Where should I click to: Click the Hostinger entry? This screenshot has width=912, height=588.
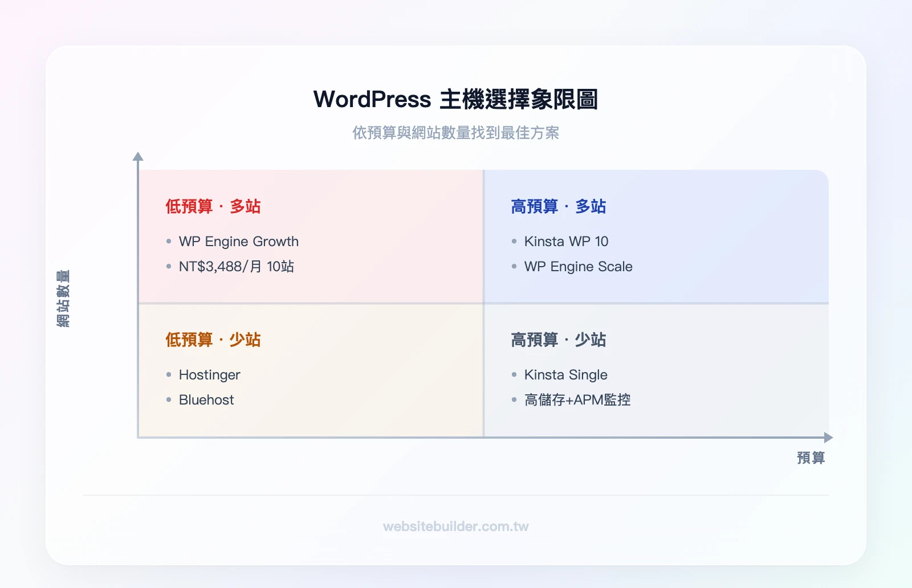click(x=209, y=375)
